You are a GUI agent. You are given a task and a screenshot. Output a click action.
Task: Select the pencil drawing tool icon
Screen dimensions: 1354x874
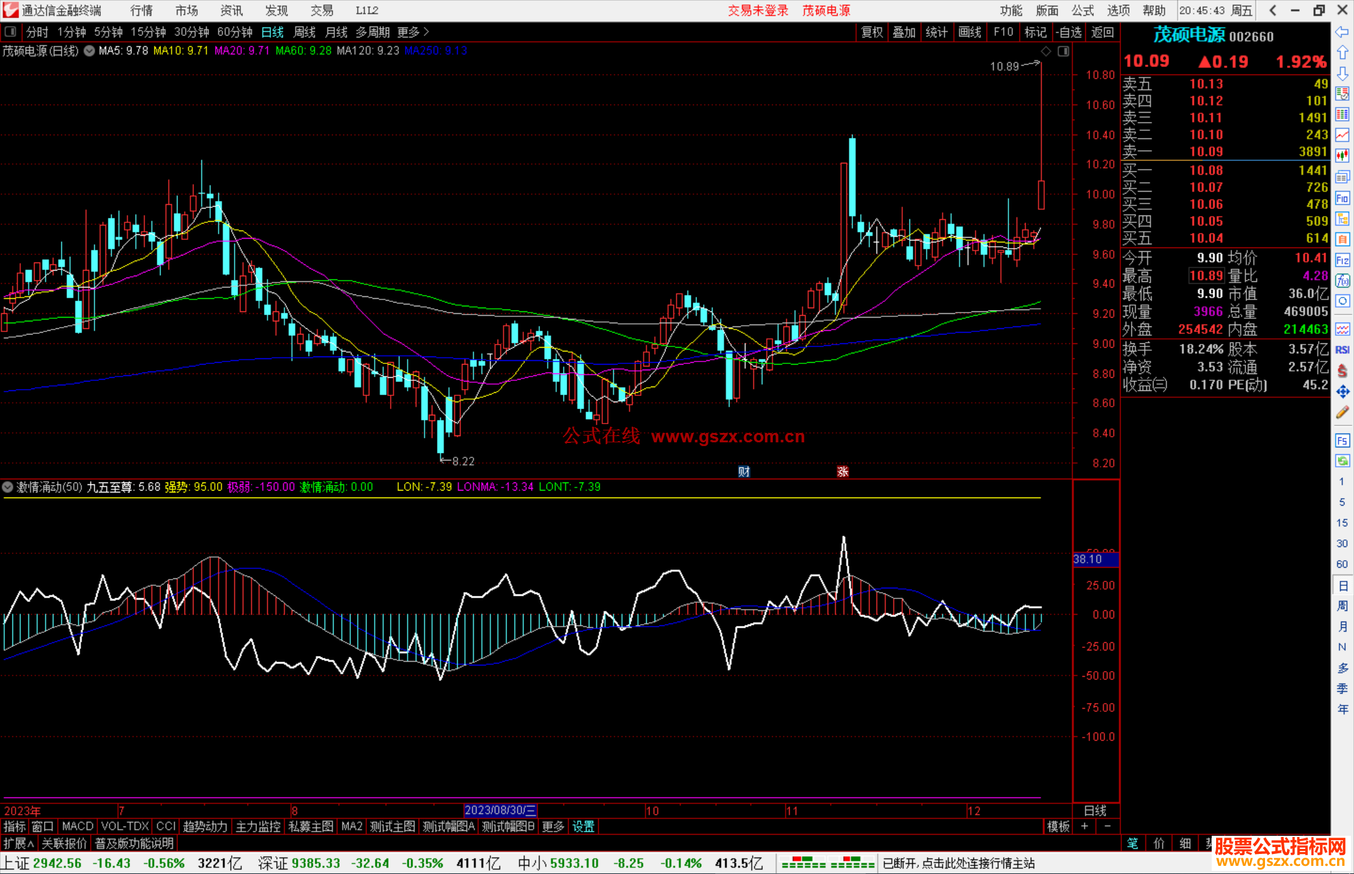1342,412
